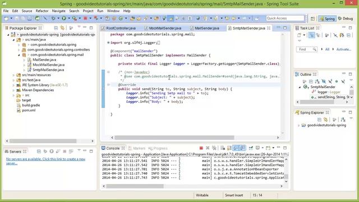This screenshot has width=359, height=202.
Task: Remove launch in Console toolbar
Action: pos(208,148)
